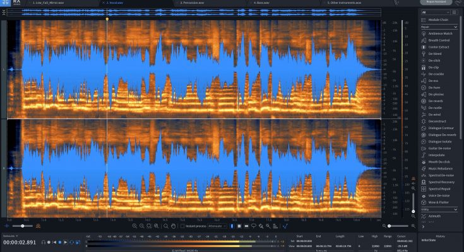The height and width of the screenshot is (252, 464).
Task: Switch to the 4. Bass.wav tab
Action: point(264,3)
